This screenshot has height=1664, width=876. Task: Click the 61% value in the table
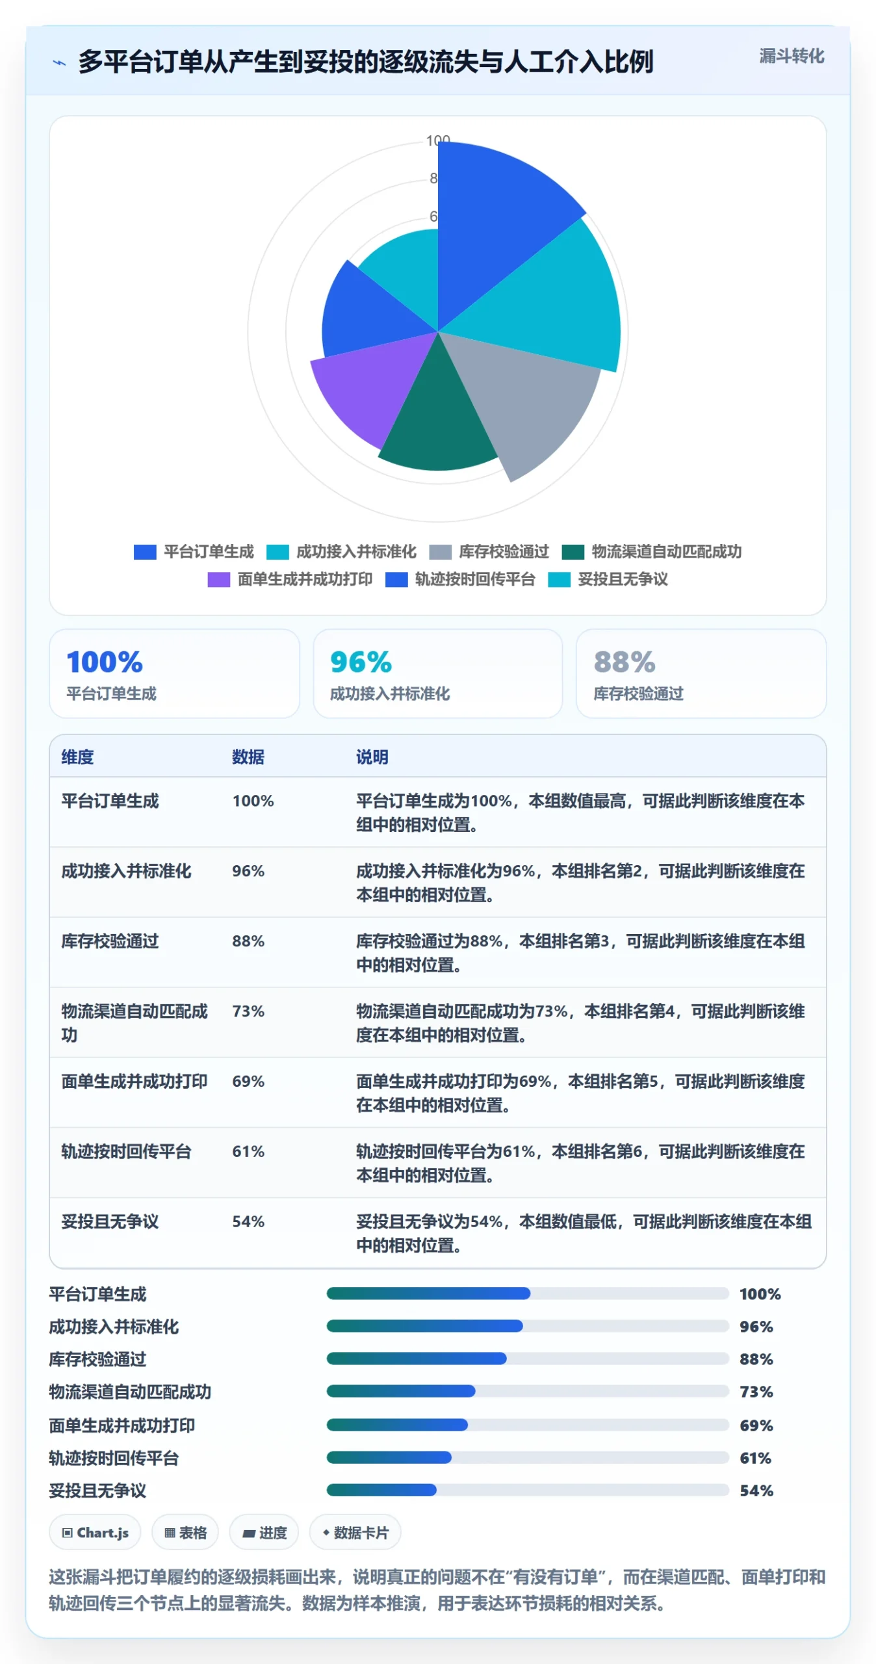click(x=248, y=1152)
